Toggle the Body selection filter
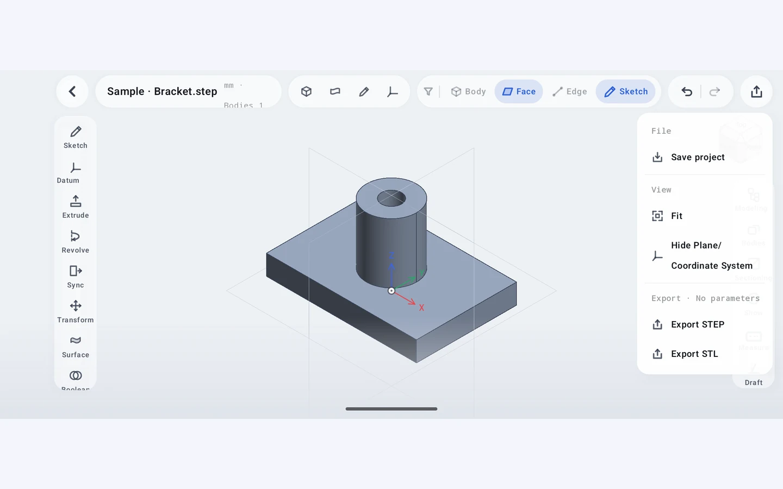 [468, 91]
